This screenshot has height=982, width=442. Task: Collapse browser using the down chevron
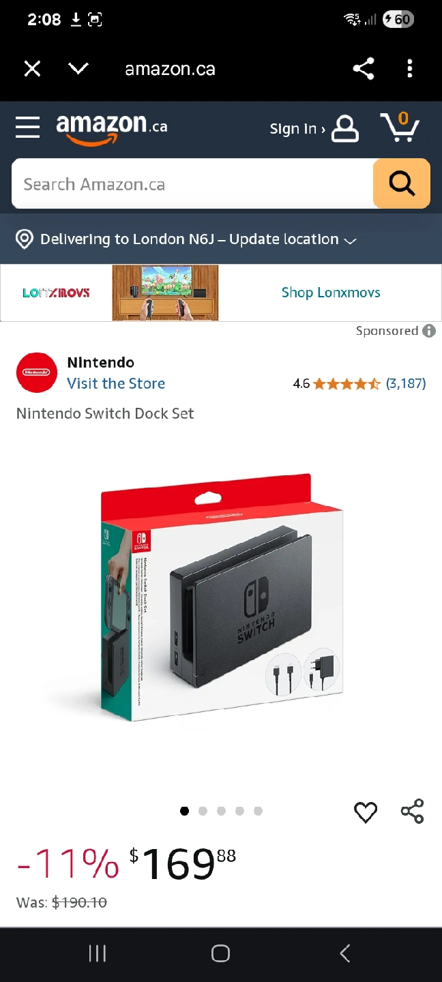click(79, 68)
